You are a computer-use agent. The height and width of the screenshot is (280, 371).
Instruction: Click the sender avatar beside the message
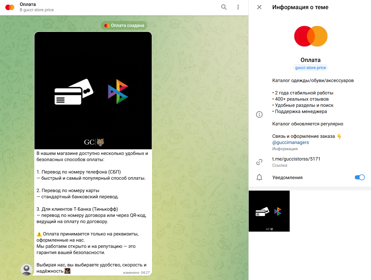click(x=27, y=270)
